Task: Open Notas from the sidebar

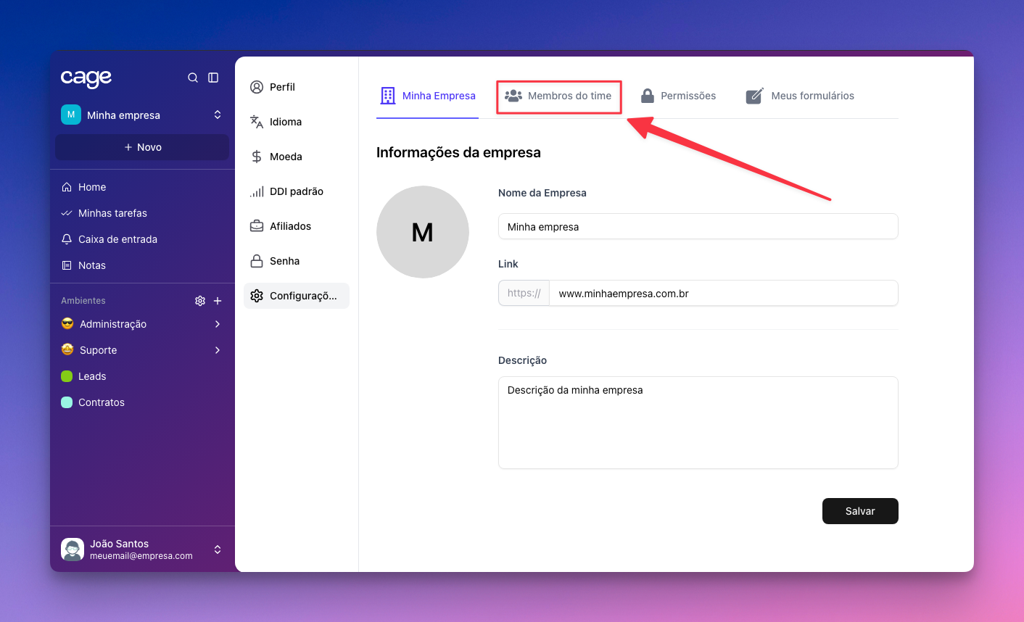Action: coord(92,265)
